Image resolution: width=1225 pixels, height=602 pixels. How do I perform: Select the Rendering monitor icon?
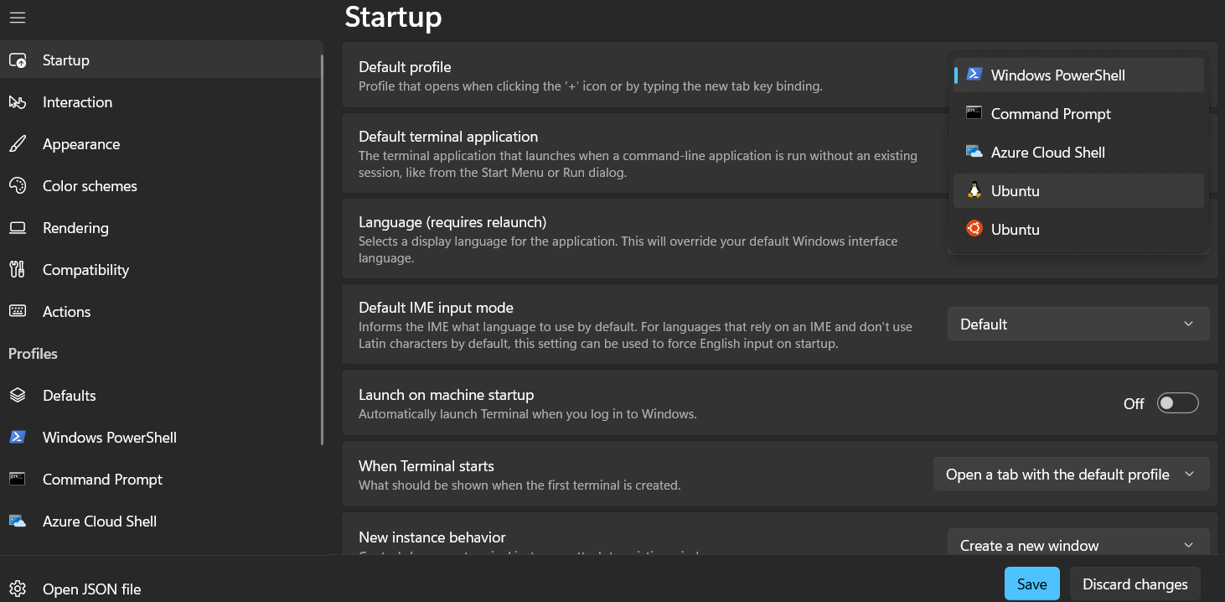coord(18,227)
